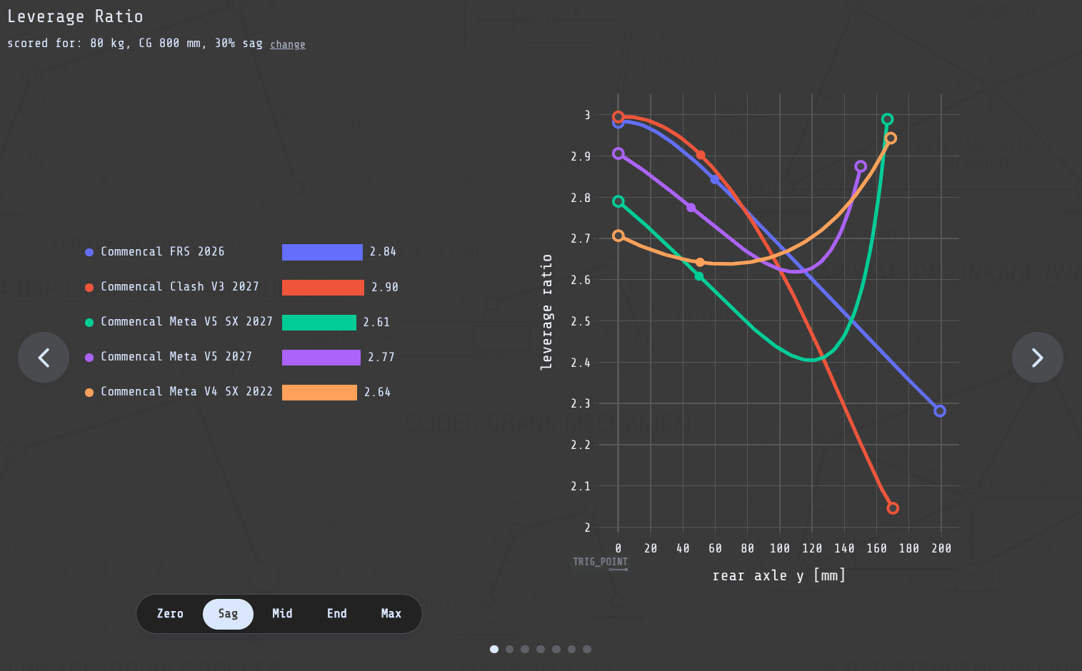Click the green curve's start marker at 2.79
The image size is (1082, 671).
click(618, 201)
